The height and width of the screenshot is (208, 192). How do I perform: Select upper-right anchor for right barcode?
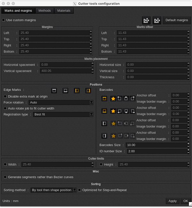pos(120,136)
